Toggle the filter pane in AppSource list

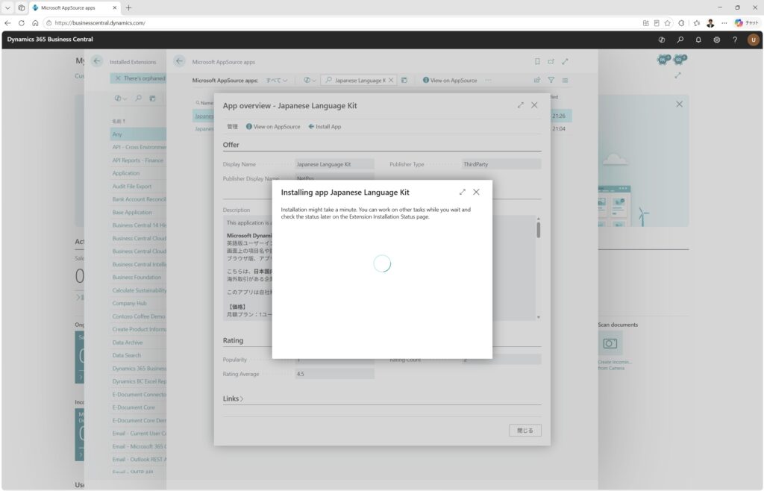pyautogui.click(x=551, y=81)
